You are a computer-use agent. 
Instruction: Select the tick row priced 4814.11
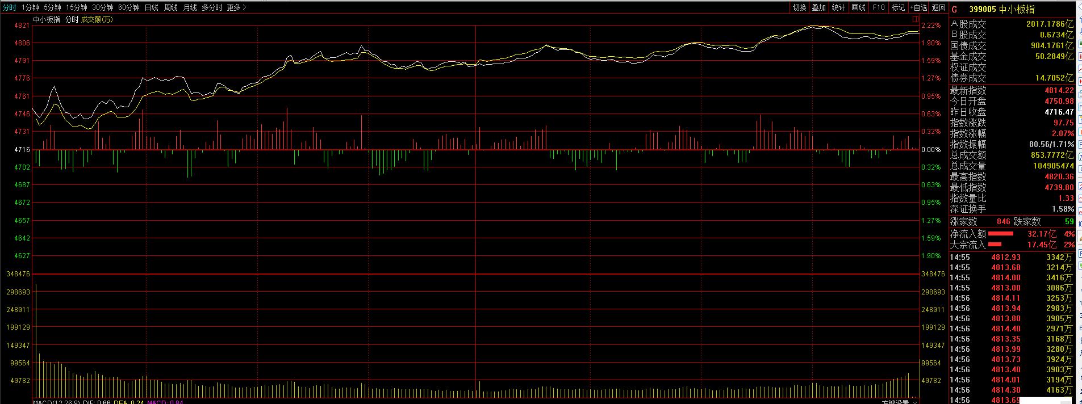1012,298
